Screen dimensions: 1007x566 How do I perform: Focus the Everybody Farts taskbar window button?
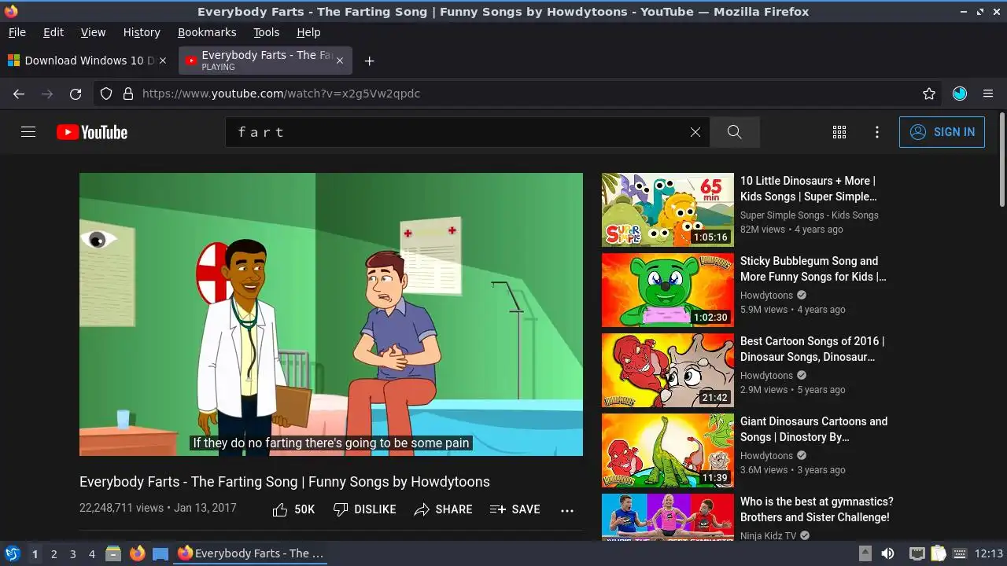(250, 553)
